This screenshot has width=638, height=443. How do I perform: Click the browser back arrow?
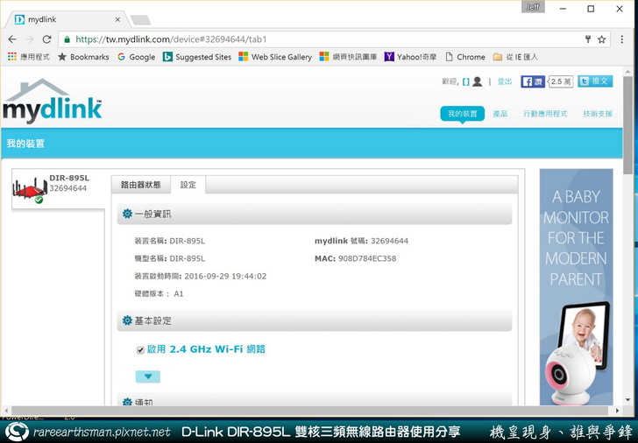(11, 39)
